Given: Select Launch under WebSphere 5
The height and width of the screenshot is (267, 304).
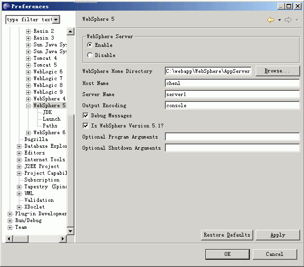Looking at the screenshot, I should (52, 119).
